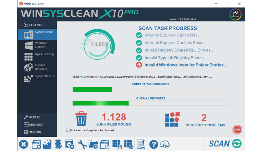Screen dimensions: 262x151
Task: Click the wrench icon in bottom toolbar
Action: click(x=82, y=144)
